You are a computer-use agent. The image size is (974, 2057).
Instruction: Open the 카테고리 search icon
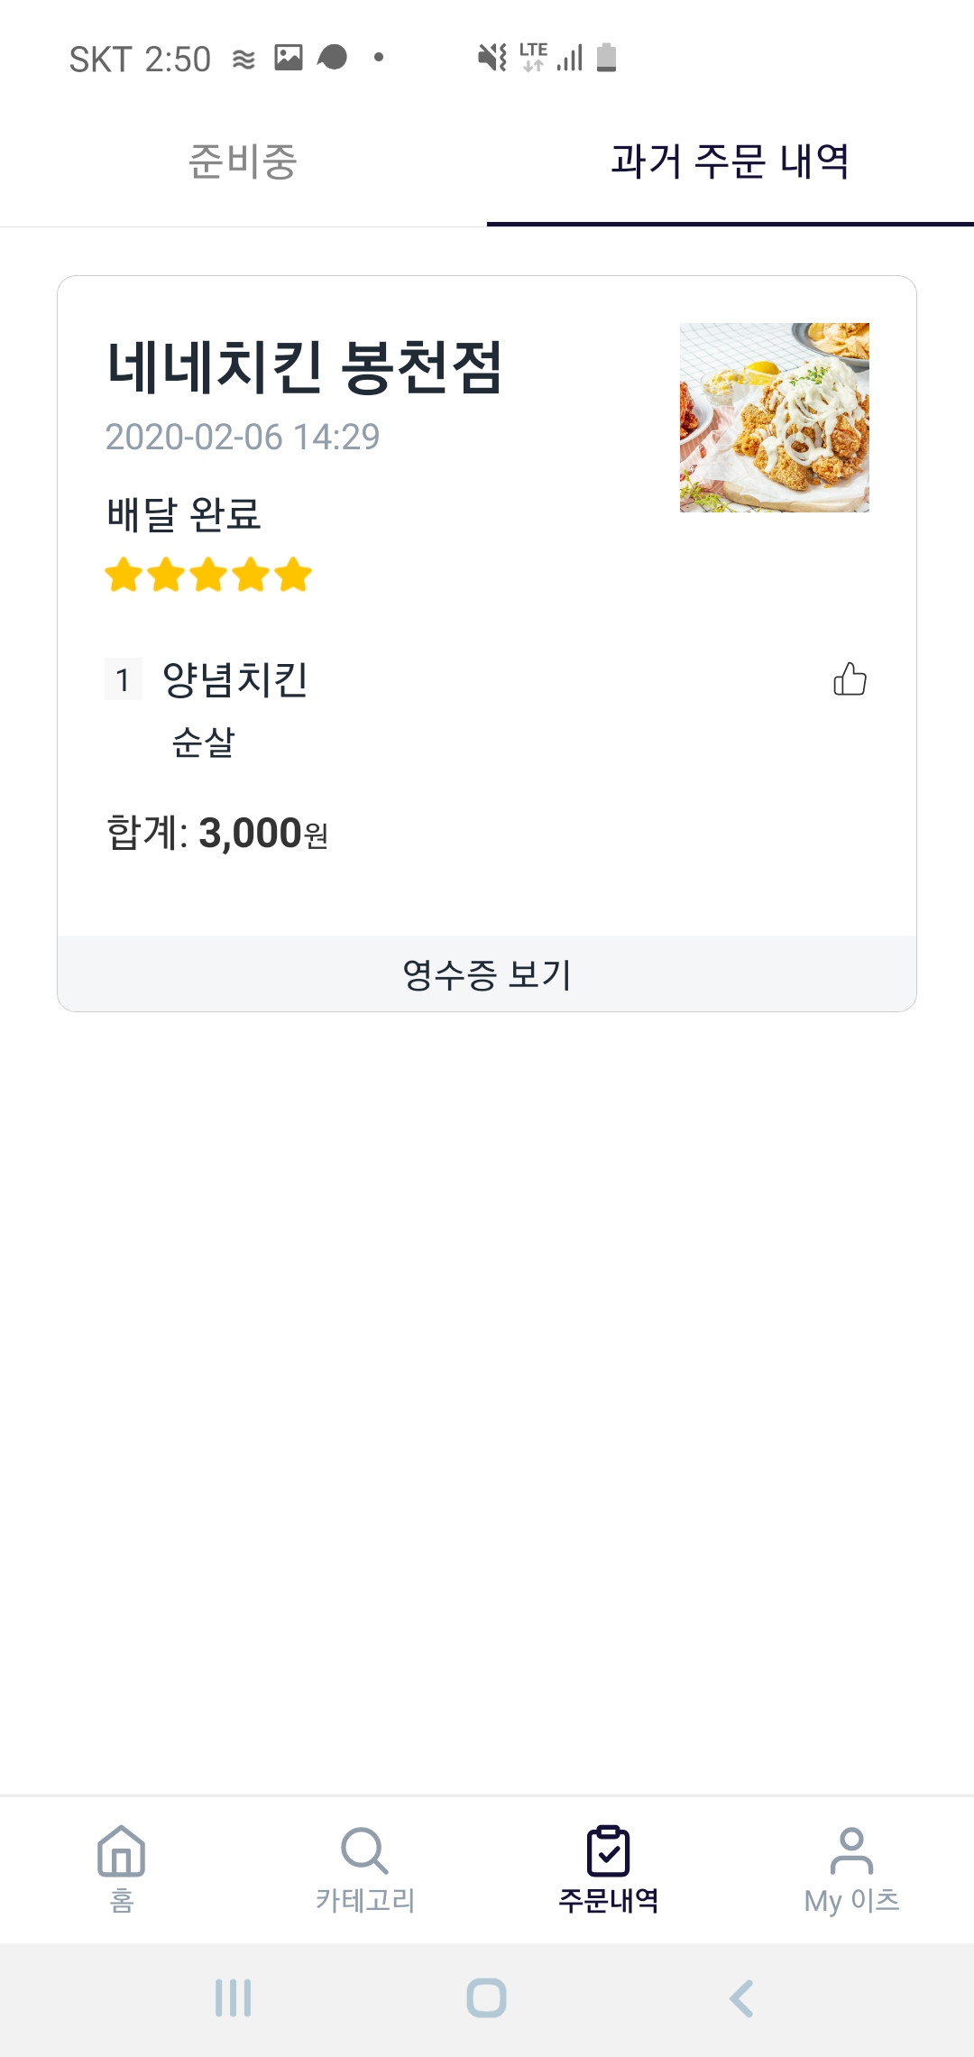tap(364, 1851)
